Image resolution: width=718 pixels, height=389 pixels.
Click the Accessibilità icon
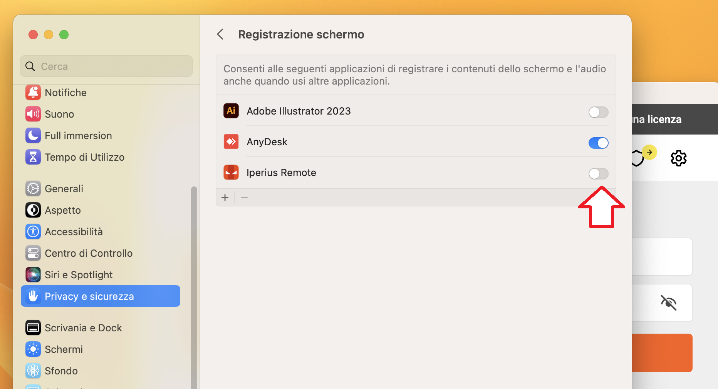[x=33, y=232]
